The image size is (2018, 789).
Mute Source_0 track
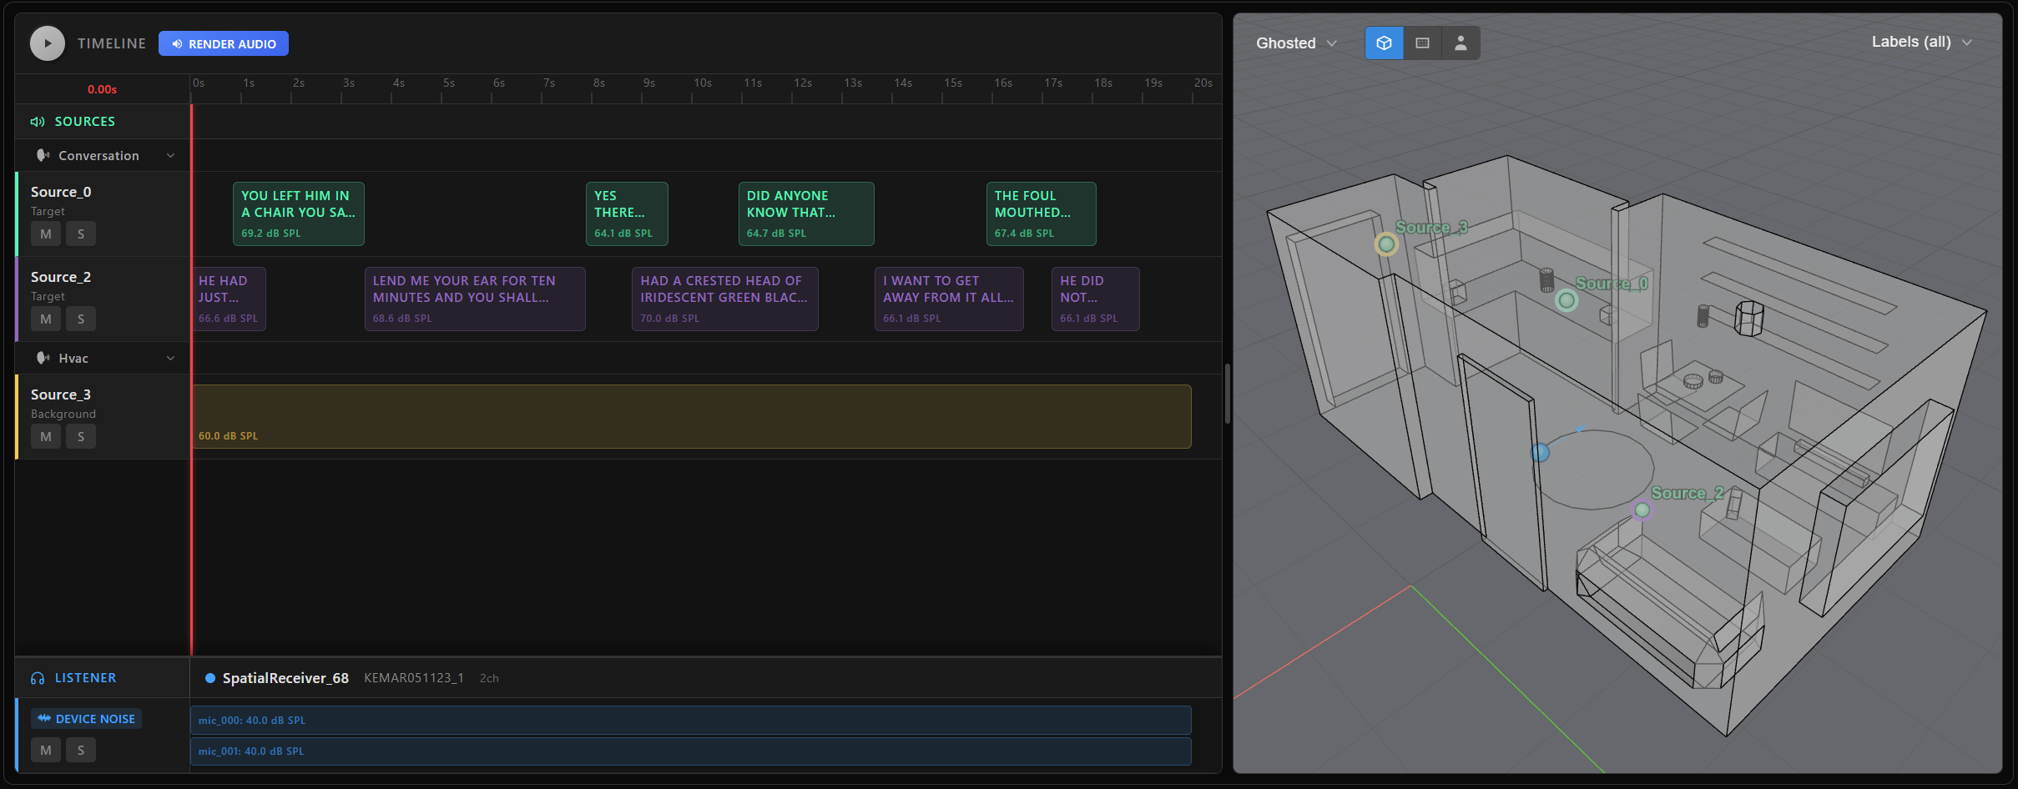click(x=46, y=234)
